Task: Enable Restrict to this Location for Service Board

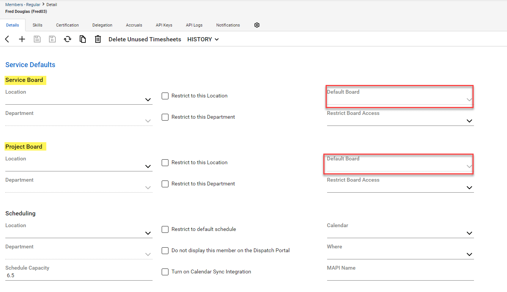Action: coord(165,96)
